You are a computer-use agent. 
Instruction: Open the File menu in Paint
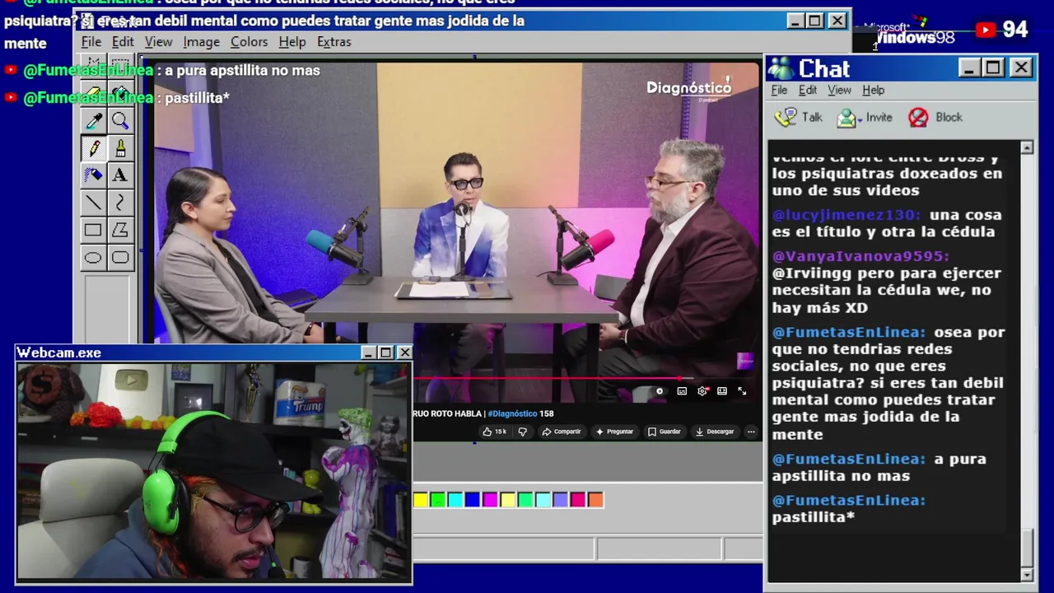coord(91,42)
